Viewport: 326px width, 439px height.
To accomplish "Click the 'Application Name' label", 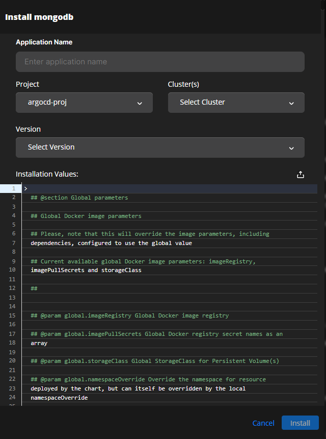I will (x=44, y=42).
